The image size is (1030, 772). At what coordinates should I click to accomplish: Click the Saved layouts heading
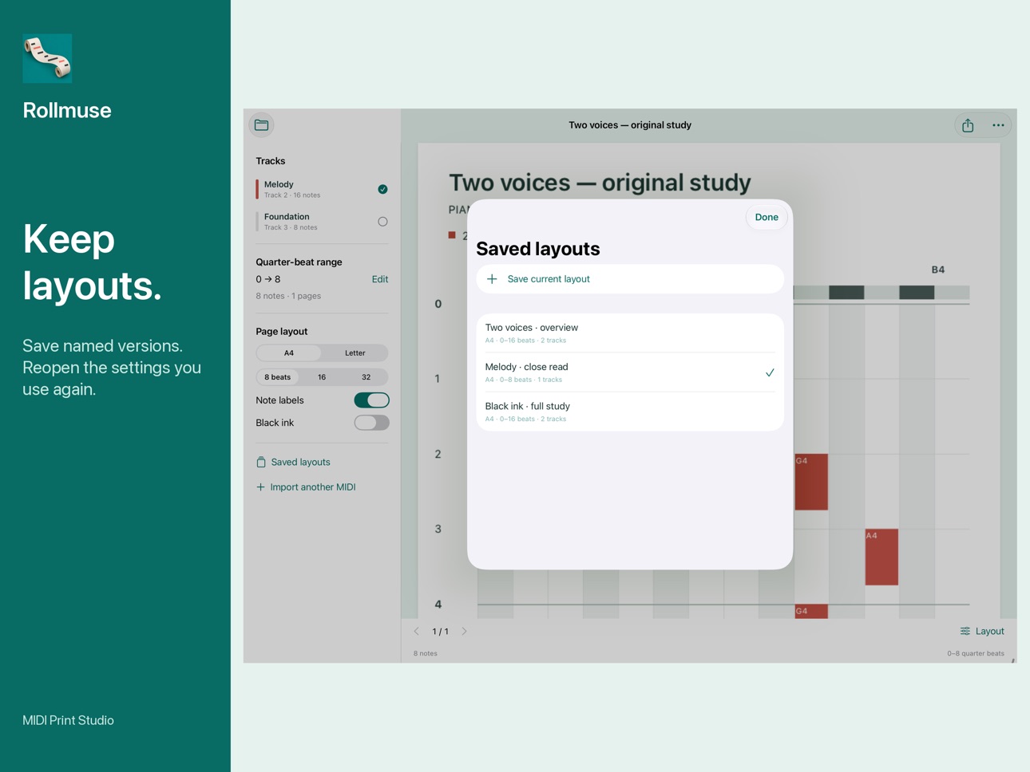click(x=538, y=249)
